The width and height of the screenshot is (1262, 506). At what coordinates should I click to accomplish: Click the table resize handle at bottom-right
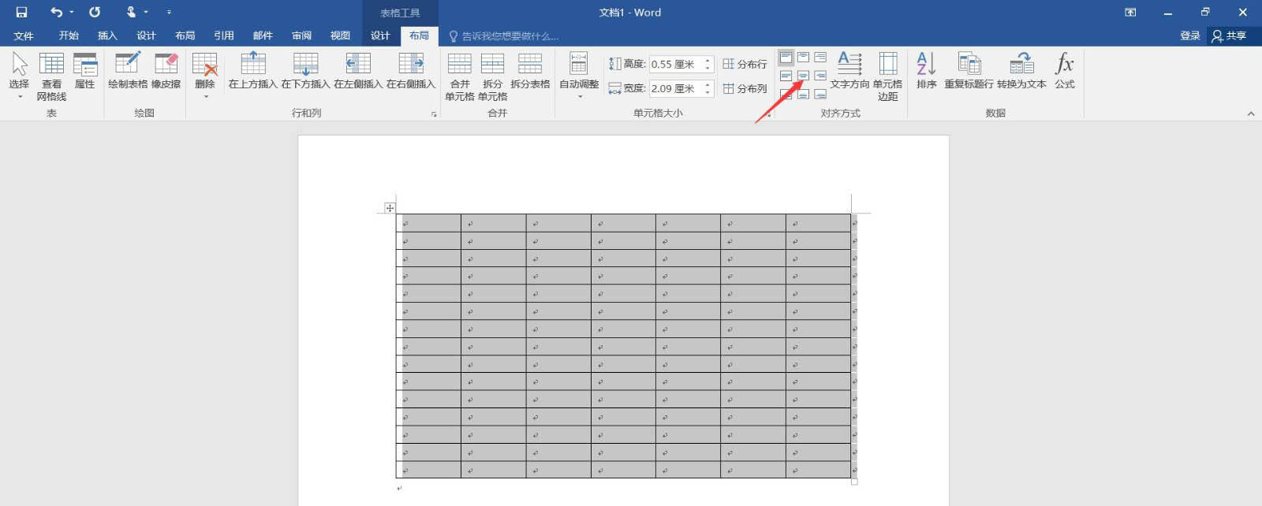pyautogui.click(x=854, y=482)
